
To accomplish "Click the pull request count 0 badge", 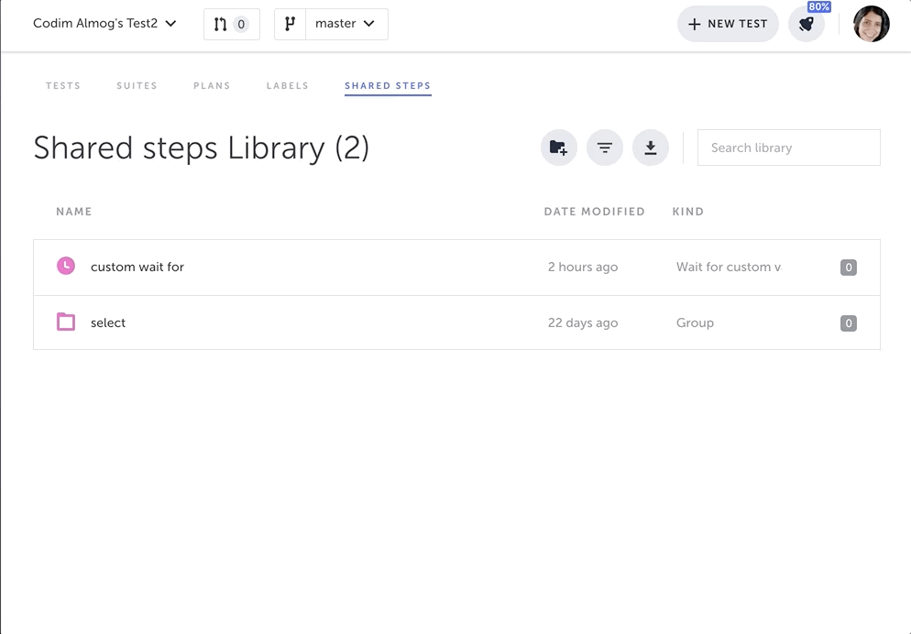I will [x=241, y=25].
